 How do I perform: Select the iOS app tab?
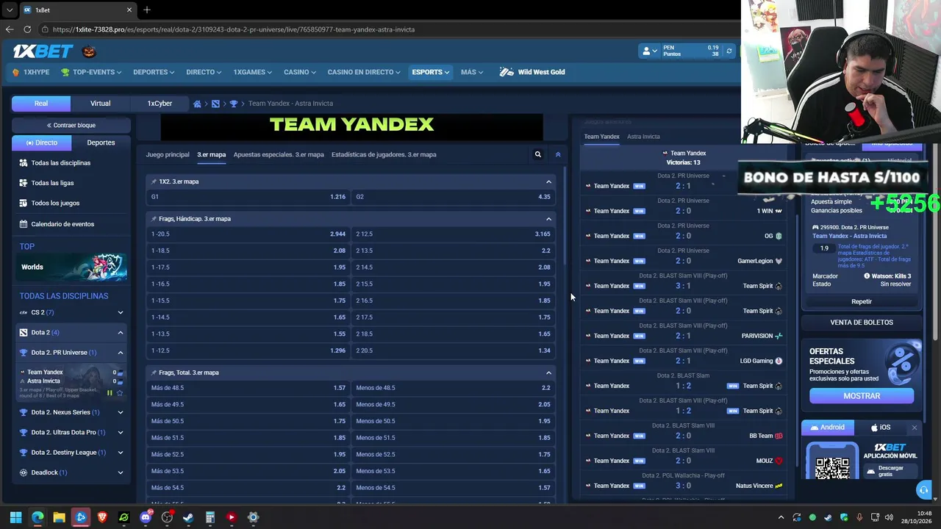point(881,428)
